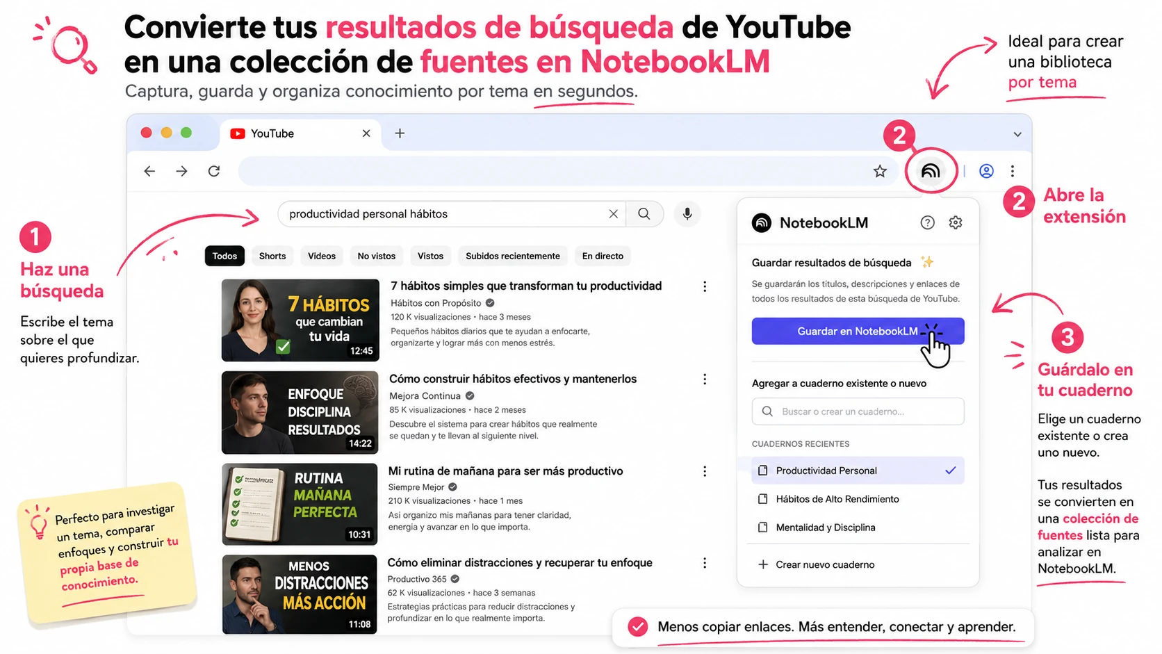1162x654 pixels.
Task: Select the Todos filter chip
Action: (x=224, y=256)
